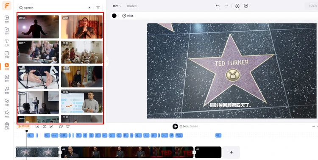This screenshot has width=318, height=160.
Task: Click the split icon in timeline toolbar
Action: 45,127
